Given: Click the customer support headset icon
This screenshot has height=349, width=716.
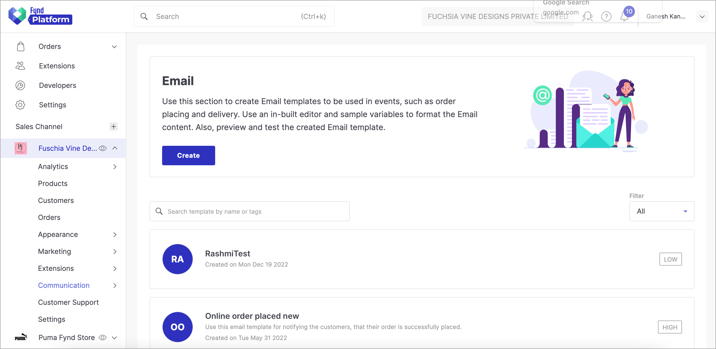Looking at the screenshot, I should click(587, 17).
